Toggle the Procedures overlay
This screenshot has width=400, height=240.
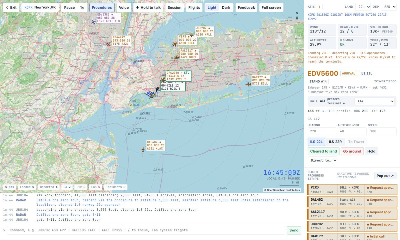(x=102, y=7)
